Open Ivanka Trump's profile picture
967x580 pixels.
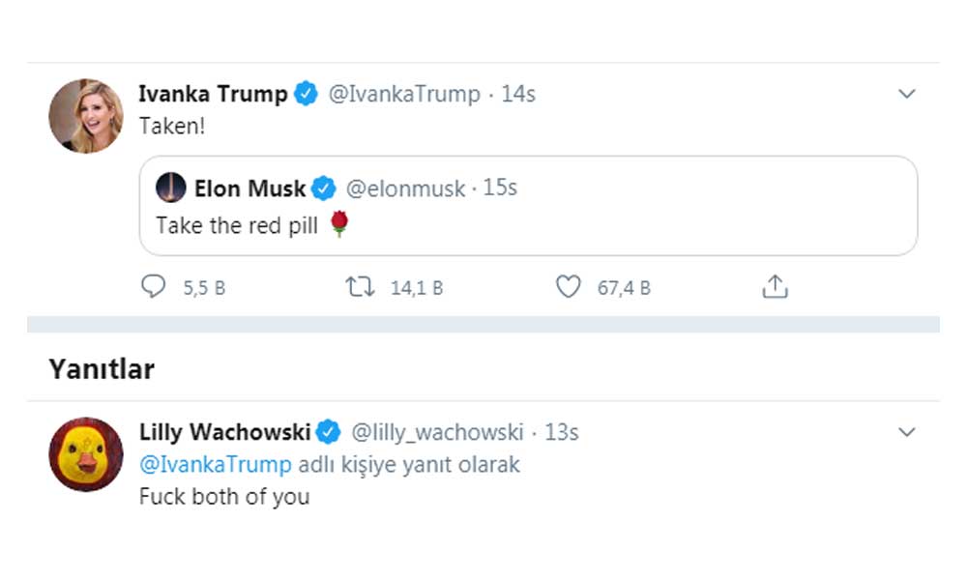(85, 116)
